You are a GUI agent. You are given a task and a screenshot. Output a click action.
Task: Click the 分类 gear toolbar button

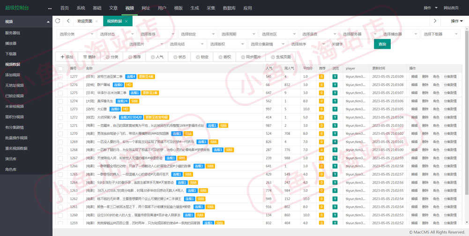point(112,57)
